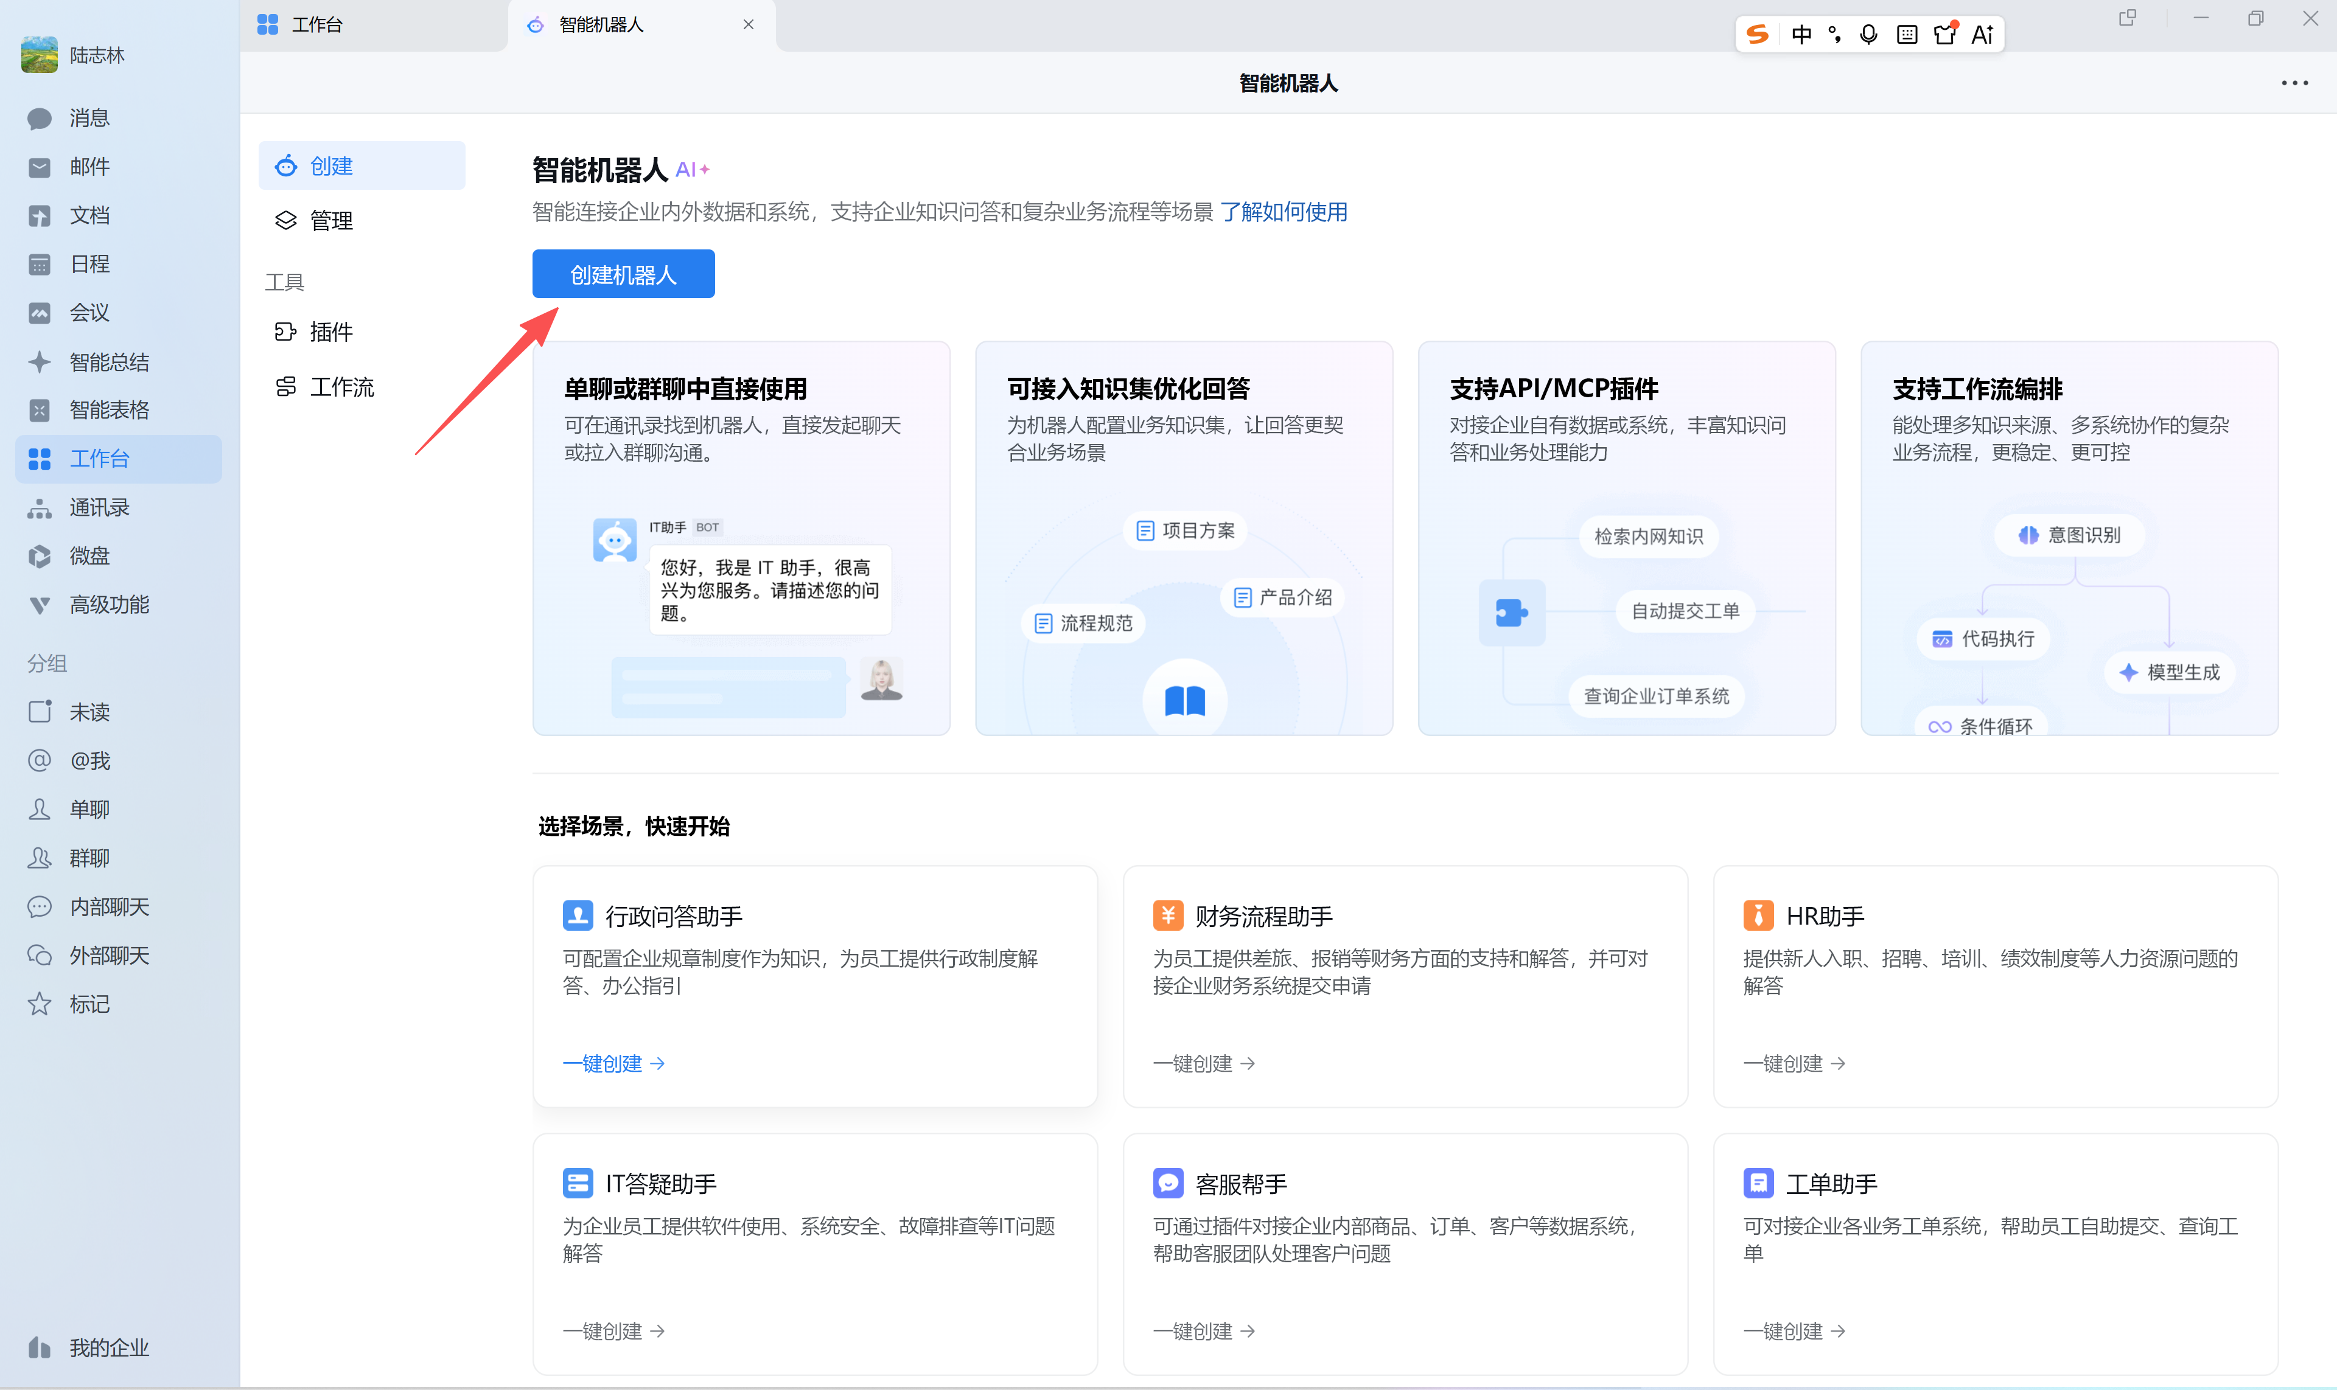Open the 微盘 drive section

tap(118, 557)
